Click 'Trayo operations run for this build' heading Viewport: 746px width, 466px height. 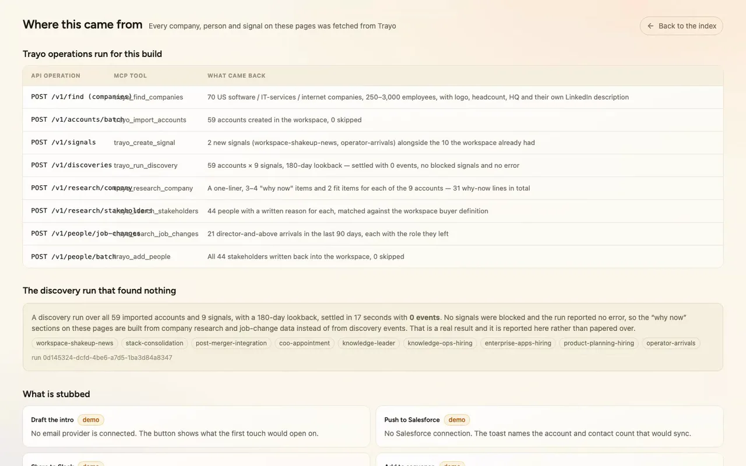[92, 54]
